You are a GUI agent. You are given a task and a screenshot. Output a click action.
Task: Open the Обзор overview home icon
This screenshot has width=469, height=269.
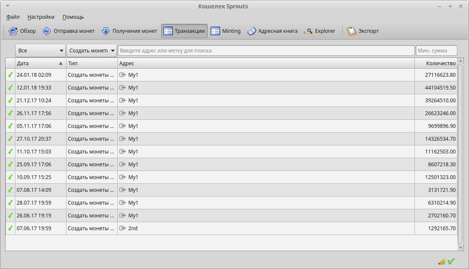pos(13,31)
